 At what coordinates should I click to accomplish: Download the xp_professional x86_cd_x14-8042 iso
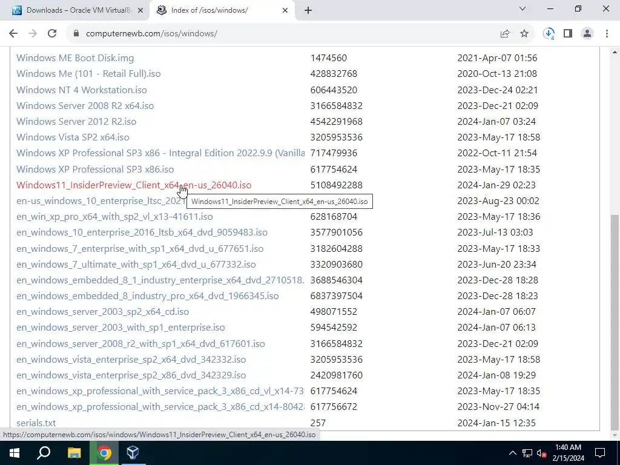(160, 407)
